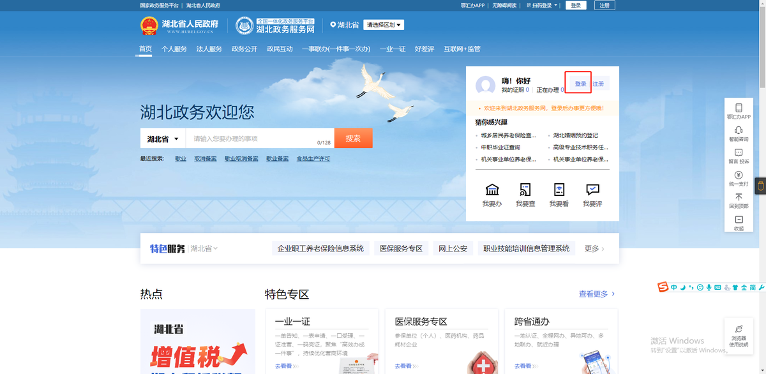Image resolution: width=766 pixels, height=374 pixels.
Task: Collapse sidebar using 收起 icon
Action: point(739,220)
